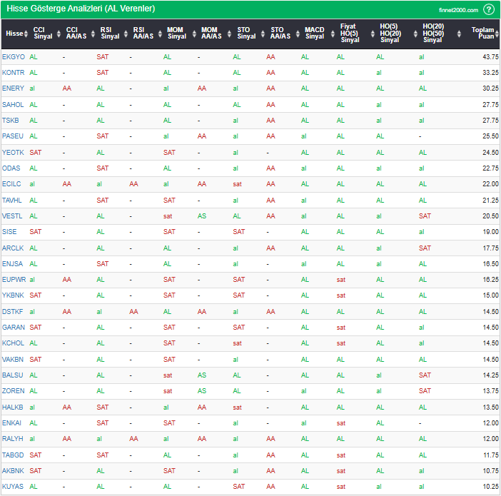Open the EKGYO stock link

click(x=13, y=56)
